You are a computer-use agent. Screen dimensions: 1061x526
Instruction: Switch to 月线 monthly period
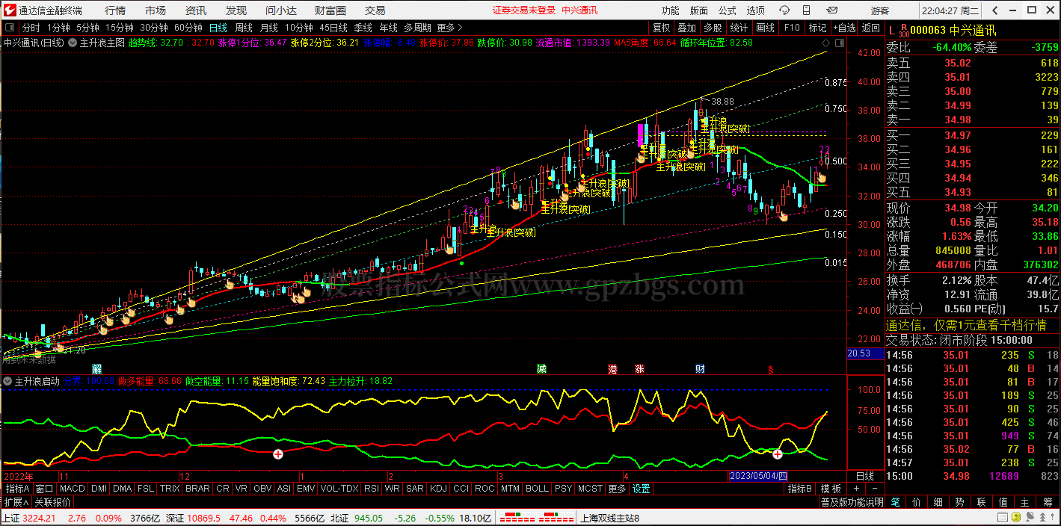point(269,28)
